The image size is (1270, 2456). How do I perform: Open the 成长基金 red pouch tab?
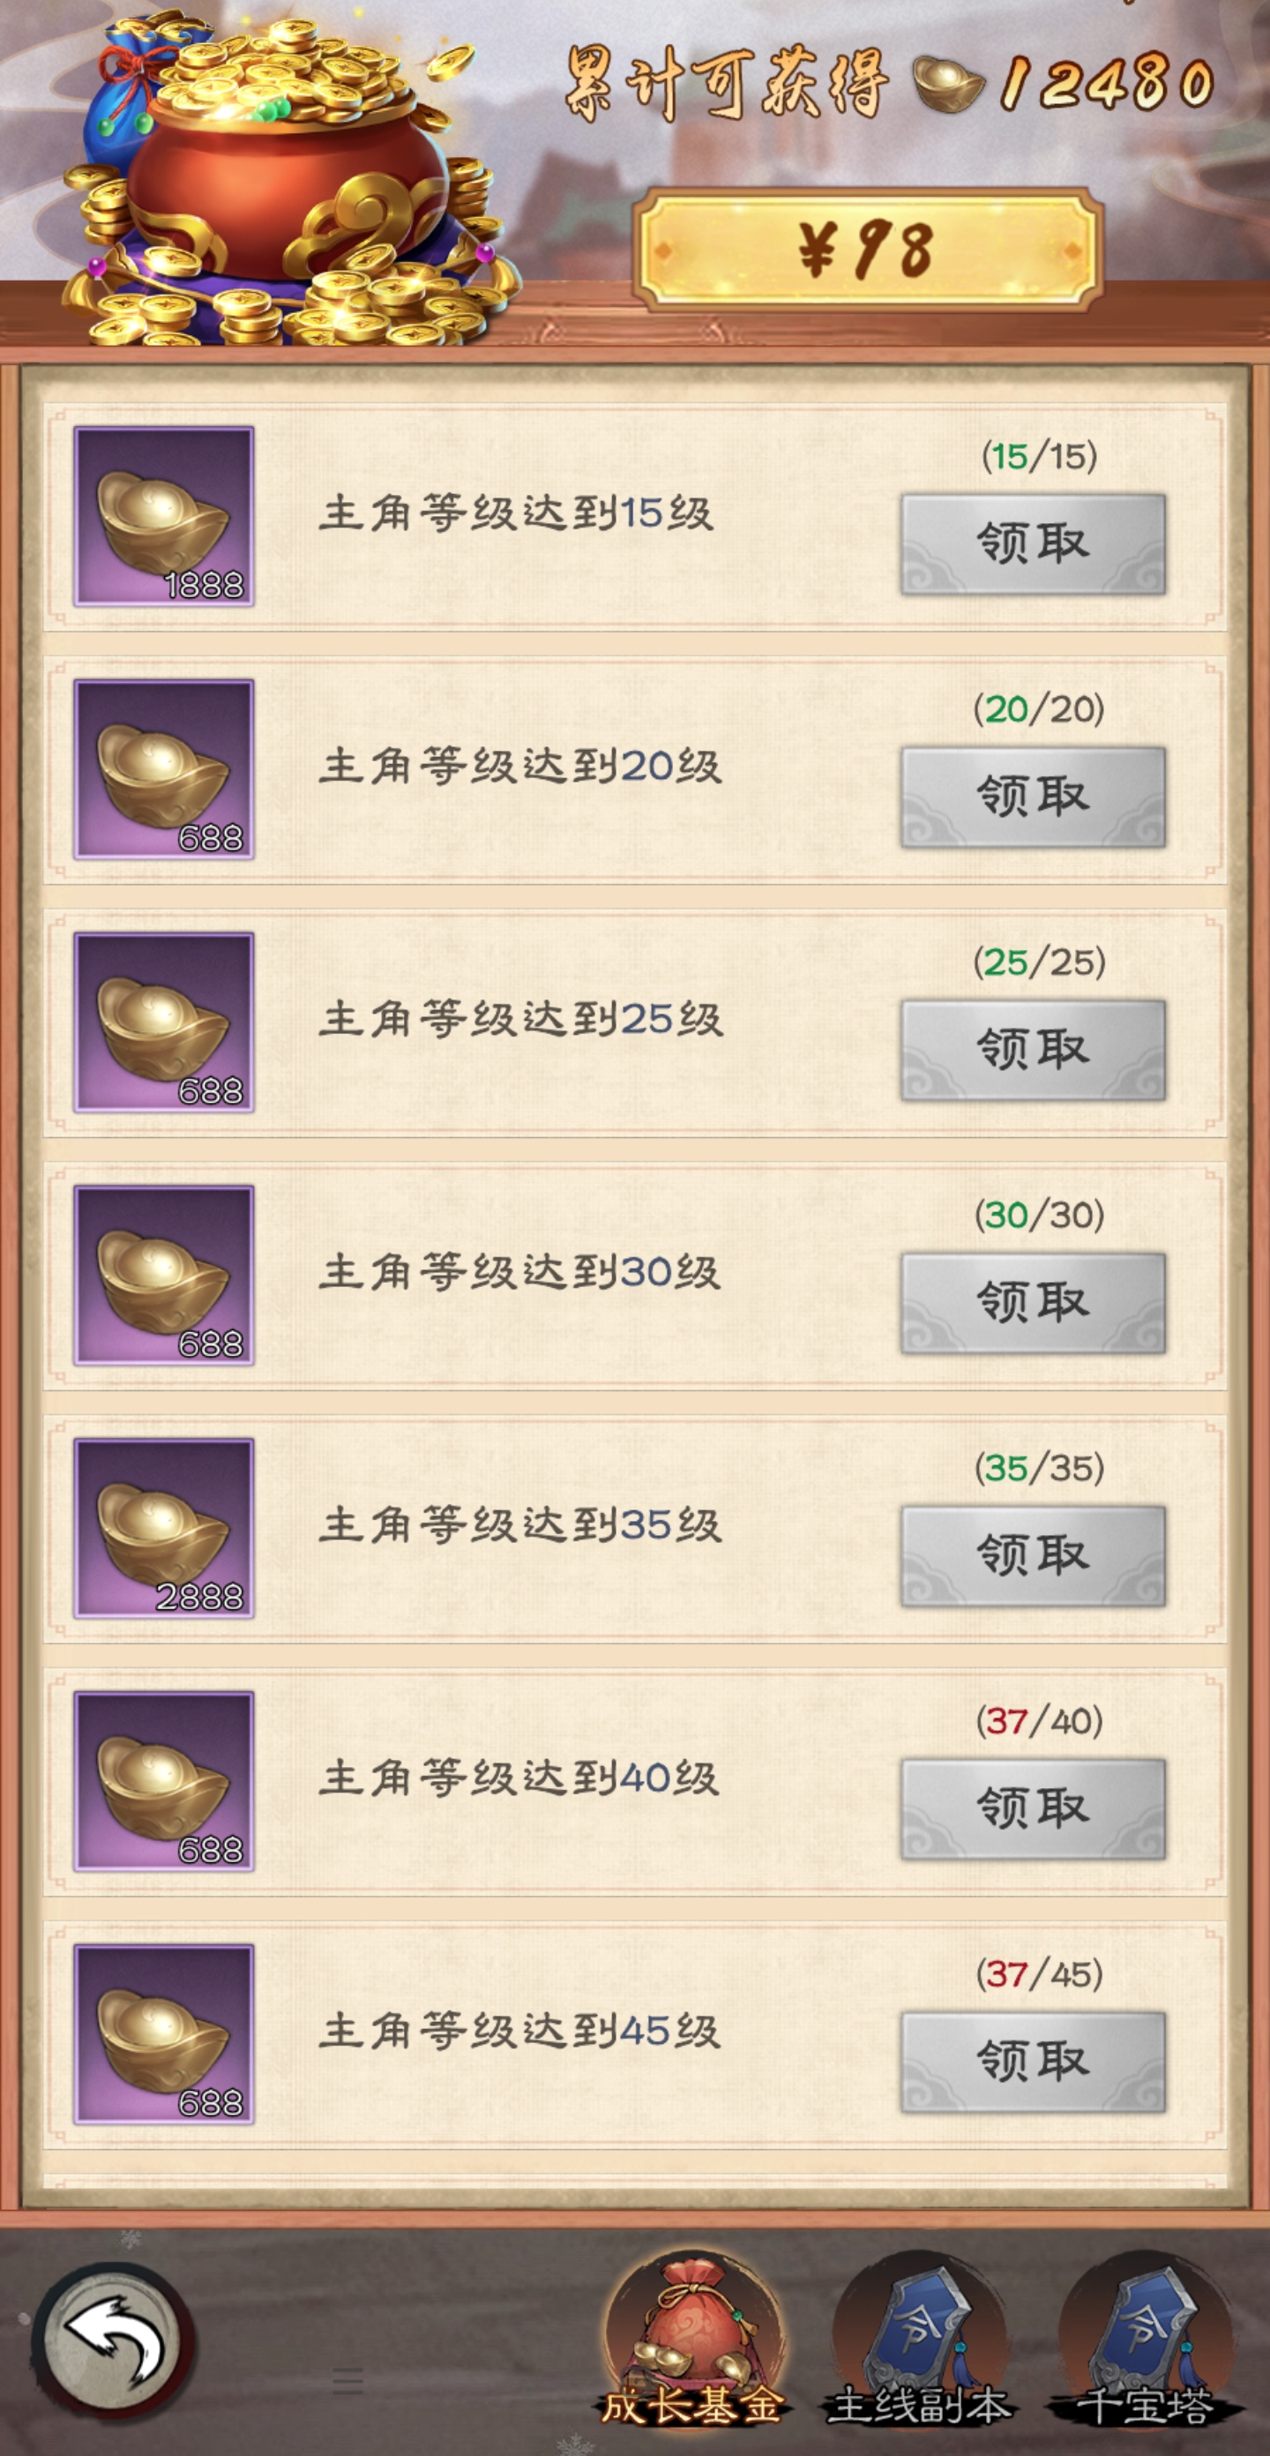pyautogui.click(x=693, y=2340)
